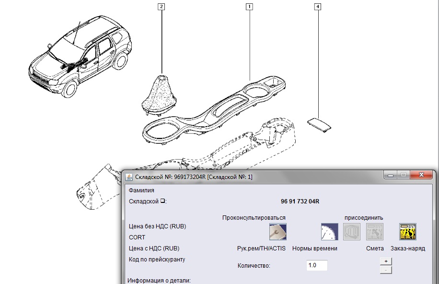The image size is (439, 284).
Task: Click the Duster vehicle locator illustration
Action: [x=80, y=56]
